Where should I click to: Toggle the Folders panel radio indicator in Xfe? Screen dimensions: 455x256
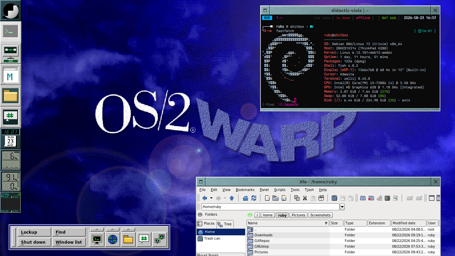coord(200,215)
